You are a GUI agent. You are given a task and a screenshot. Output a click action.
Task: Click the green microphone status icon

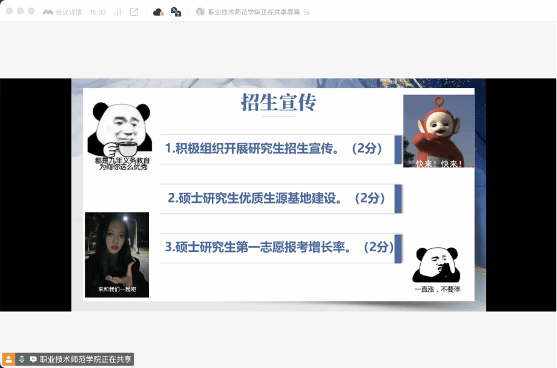22,359
